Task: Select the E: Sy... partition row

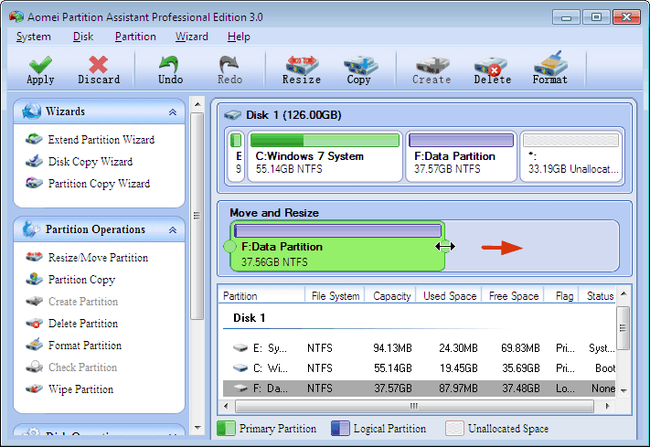Action: 419,348
